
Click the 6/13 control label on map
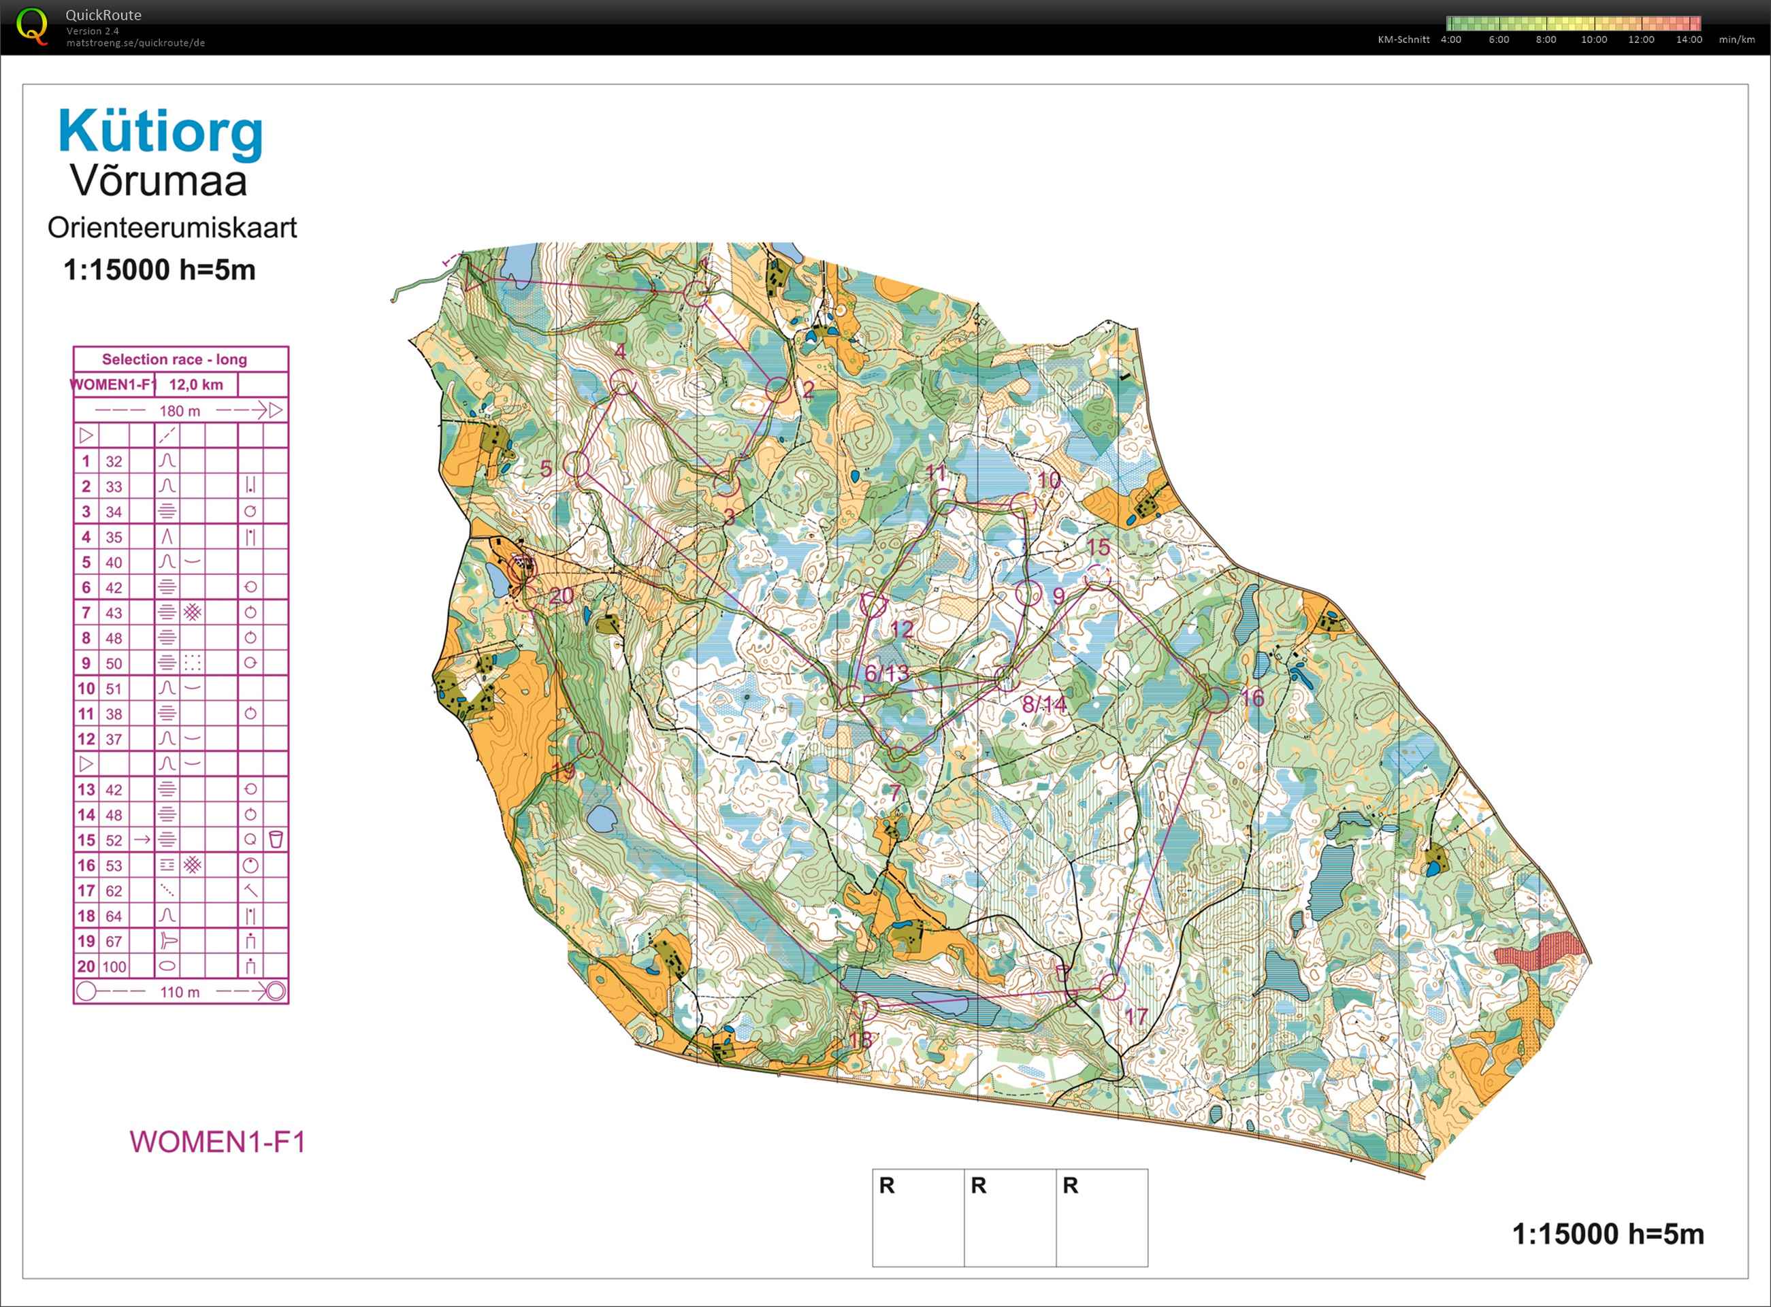coord(886,674)
